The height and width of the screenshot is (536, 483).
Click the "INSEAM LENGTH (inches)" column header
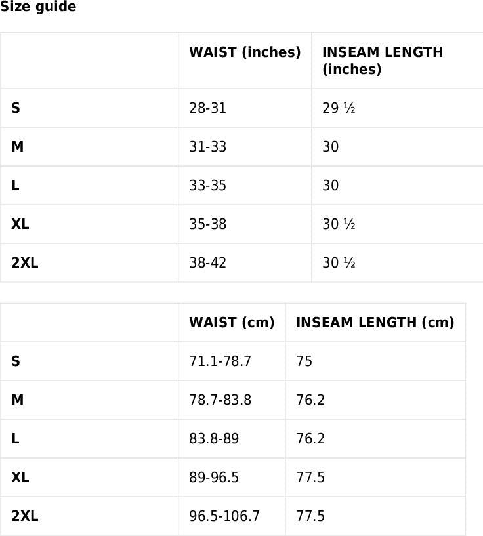coord(383,60)
